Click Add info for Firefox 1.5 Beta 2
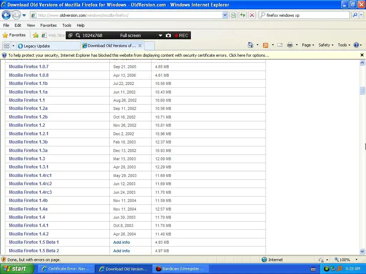 coord(122,251)
